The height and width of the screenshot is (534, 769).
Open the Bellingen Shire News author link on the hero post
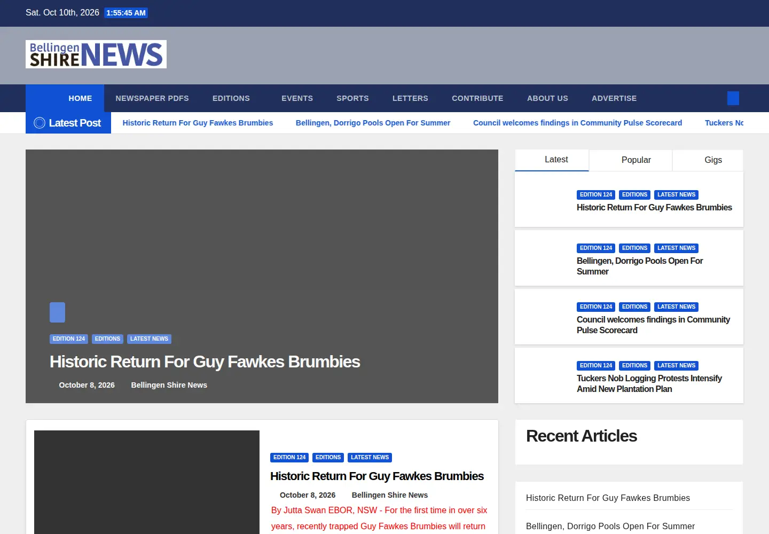(169, 385)
